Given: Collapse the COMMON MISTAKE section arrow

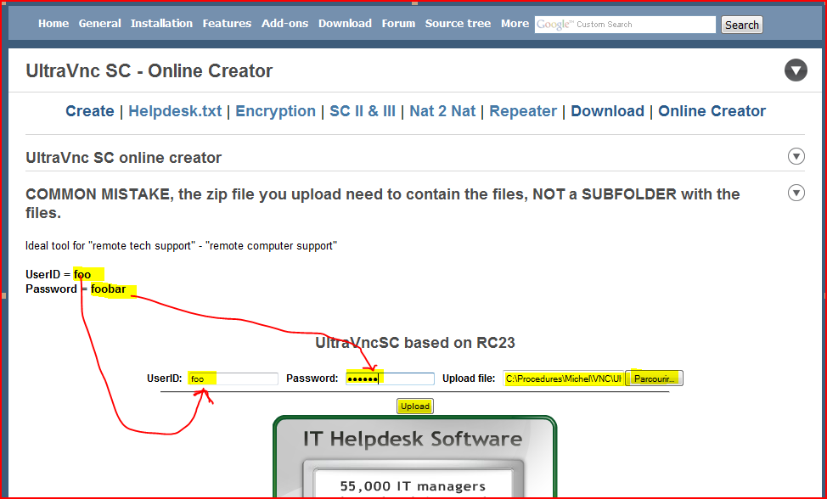Looking at the screenshot, I should tap(796, 193).
